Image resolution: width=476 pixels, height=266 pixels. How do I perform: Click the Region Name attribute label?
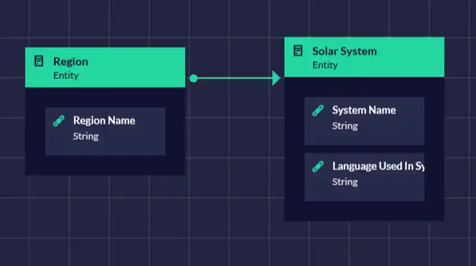pyautogui.click(x=104, y=121)
